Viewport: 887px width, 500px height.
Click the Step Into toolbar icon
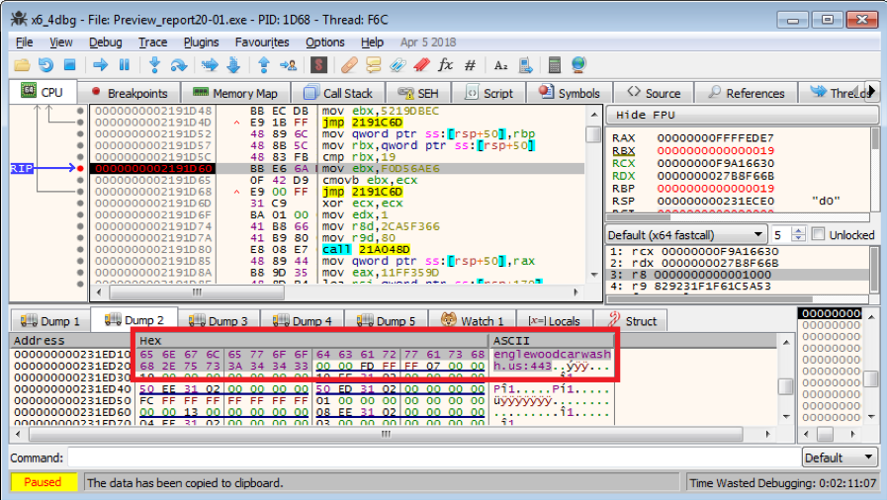pyautogui.click(x=154, y=65)
